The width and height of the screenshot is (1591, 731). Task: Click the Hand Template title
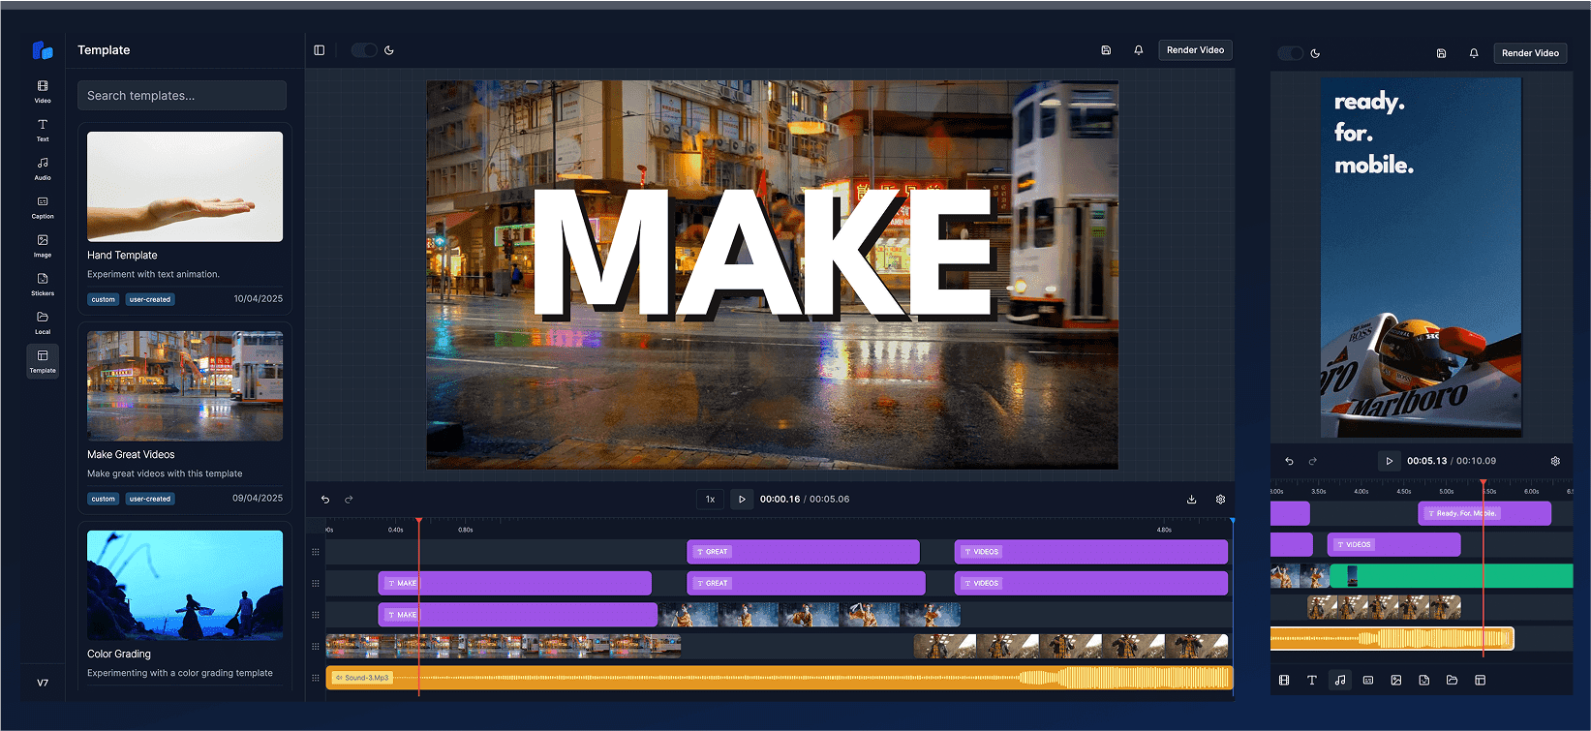[122, 256]
